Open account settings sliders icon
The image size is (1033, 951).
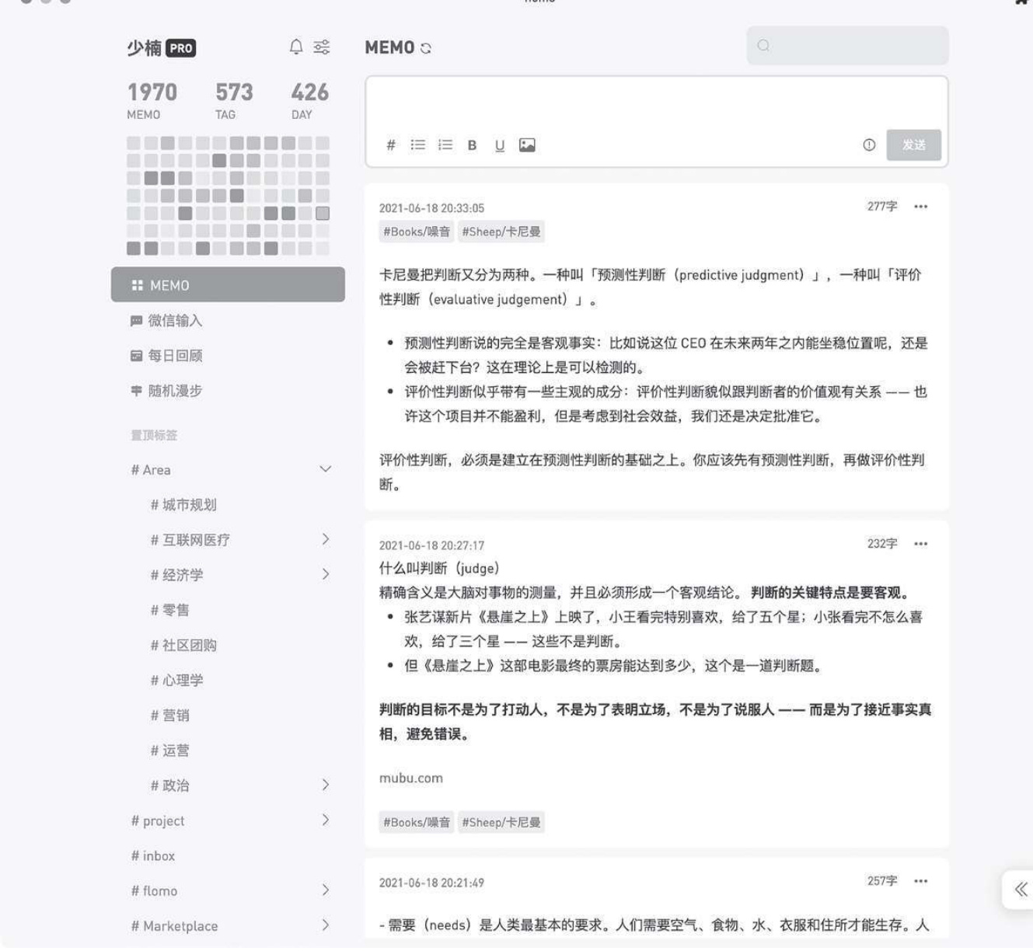322,47
